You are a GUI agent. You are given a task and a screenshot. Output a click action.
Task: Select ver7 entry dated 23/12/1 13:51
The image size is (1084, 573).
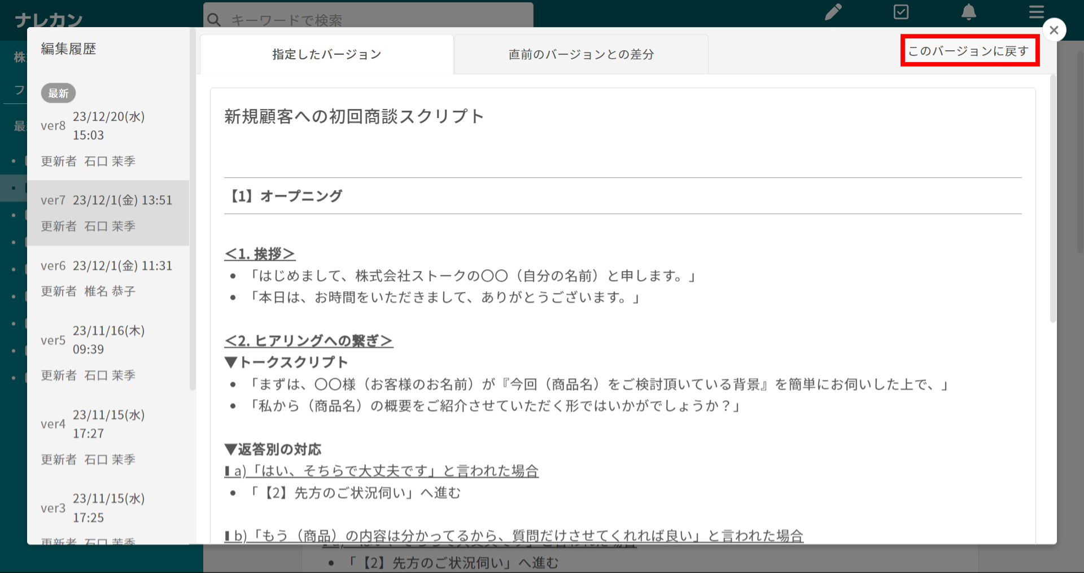[107, 212]
